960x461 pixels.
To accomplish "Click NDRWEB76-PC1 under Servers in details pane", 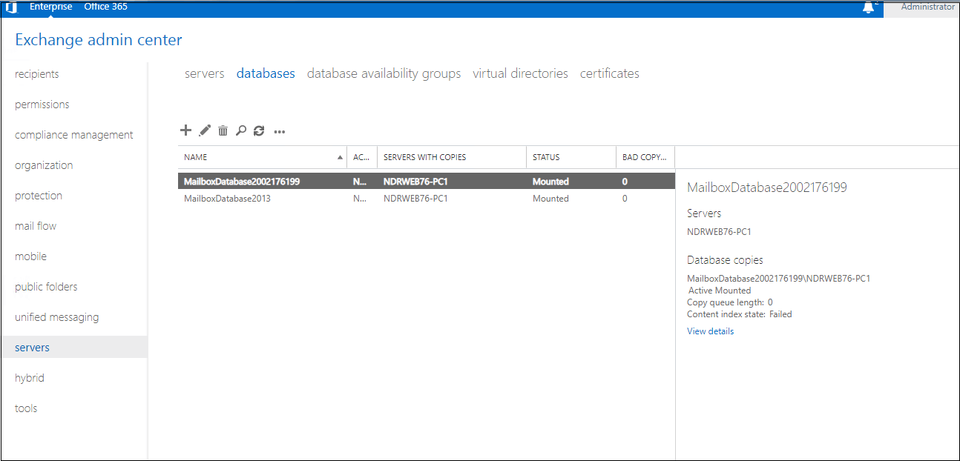I will [719, 231].
